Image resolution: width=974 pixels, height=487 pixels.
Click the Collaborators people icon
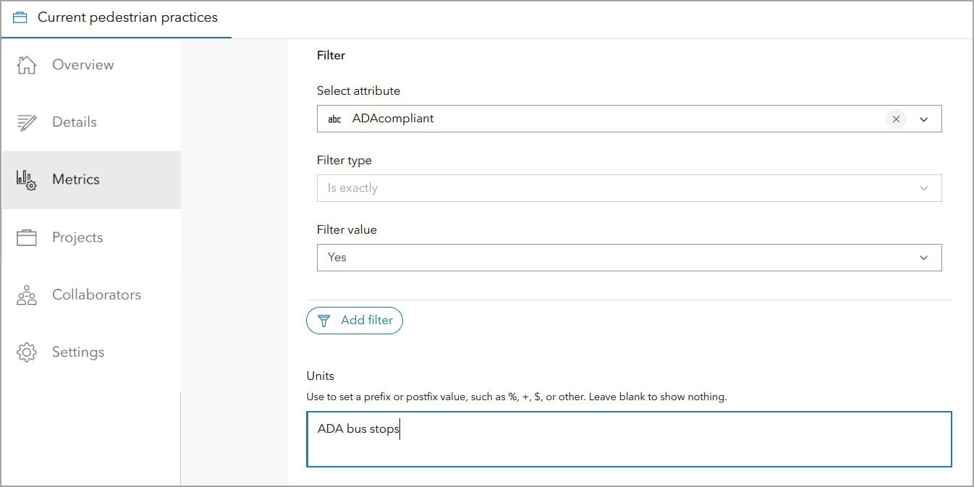[27, 295]
